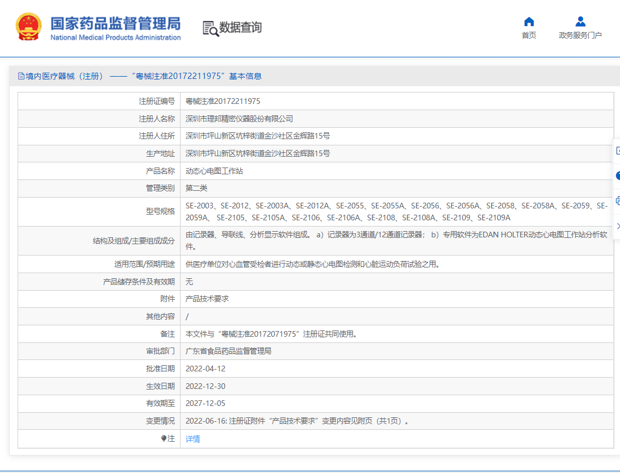Click the 注册证编号 row label
The width and height of the screenshot is (620, 473).
157,101
